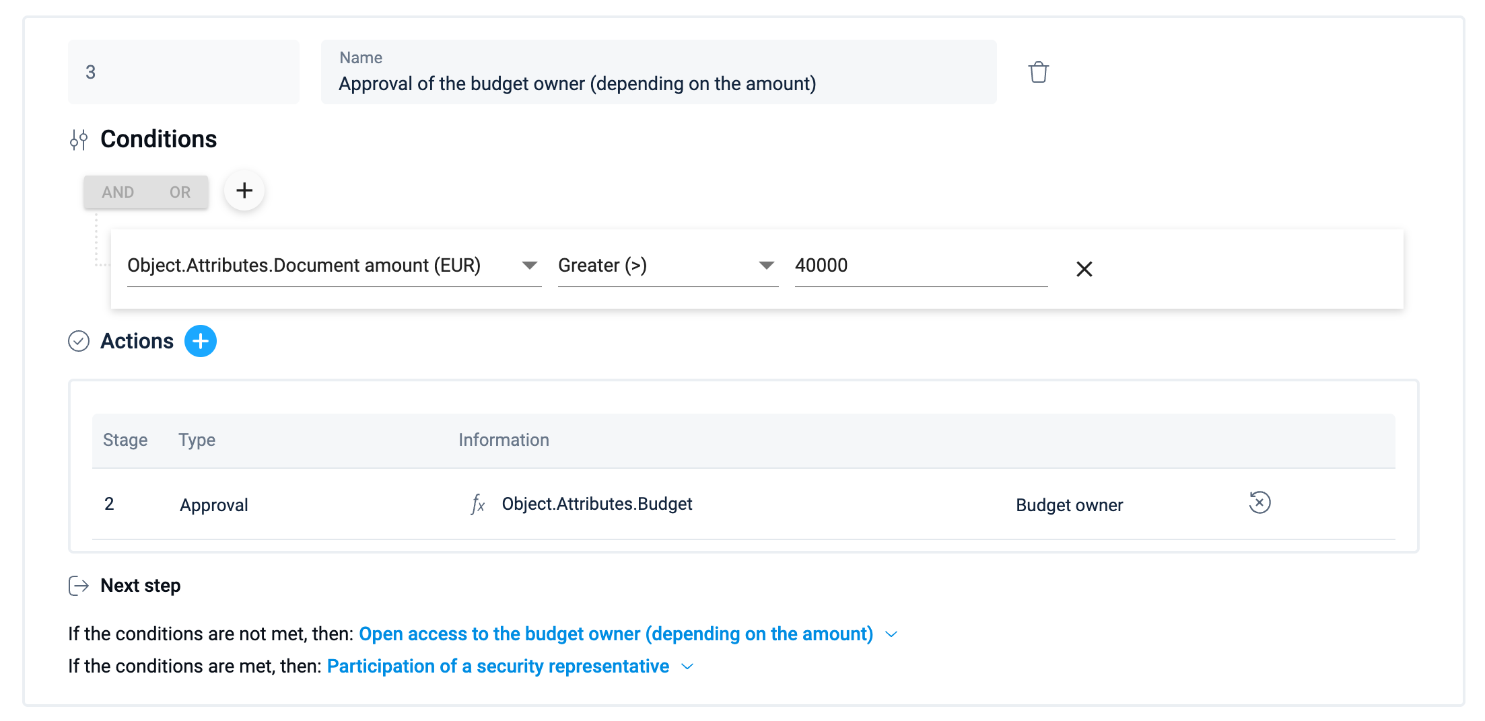The image size is (1485, 721).
Task: Click the step number 3 field
Action: pyautogui.click(x=183, y=72)
